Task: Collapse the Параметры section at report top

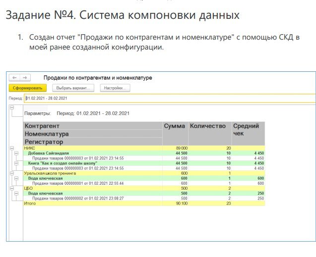Action: point(12,107)
